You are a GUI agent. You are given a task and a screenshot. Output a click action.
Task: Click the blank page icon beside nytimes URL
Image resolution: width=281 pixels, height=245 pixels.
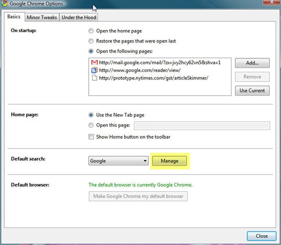94,78
